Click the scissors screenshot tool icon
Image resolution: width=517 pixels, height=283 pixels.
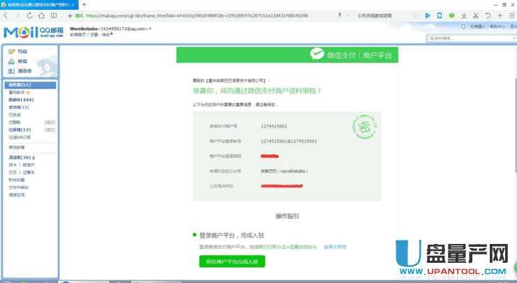coord(476,15)
